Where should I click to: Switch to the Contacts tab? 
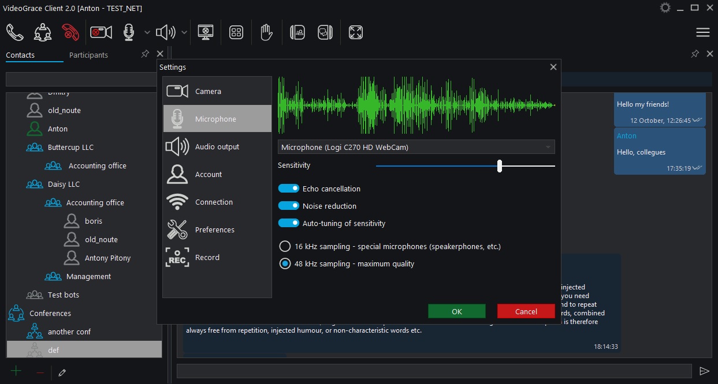[x=20, y=55]
